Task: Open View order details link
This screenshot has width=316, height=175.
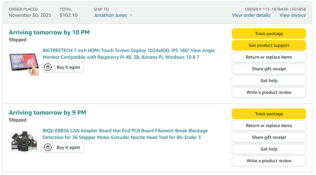Action: 251,15
